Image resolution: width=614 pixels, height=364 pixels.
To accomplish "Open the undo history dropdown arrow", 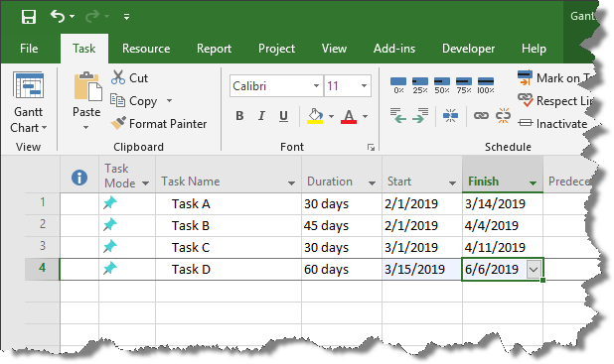I will (73, 17).
